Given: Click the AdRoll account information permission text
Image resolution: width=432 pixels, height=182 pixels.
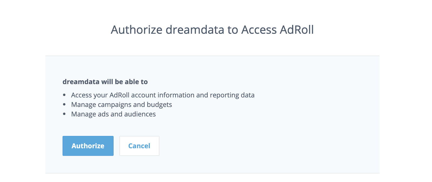Looking at the screenshot, I should pyautogui.click(x=163, y=95).
